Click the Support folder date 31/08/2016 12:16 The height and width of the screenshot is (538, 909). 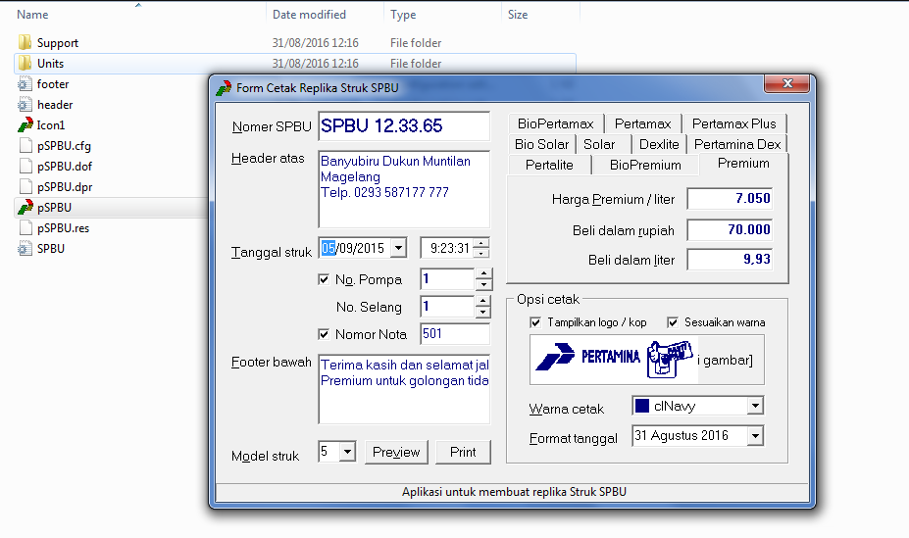pyautogui.click(x=316, y=43)
